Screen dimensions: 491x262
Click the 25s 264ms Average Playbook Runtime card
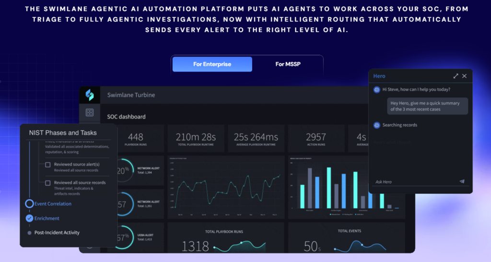pos(256,139)
